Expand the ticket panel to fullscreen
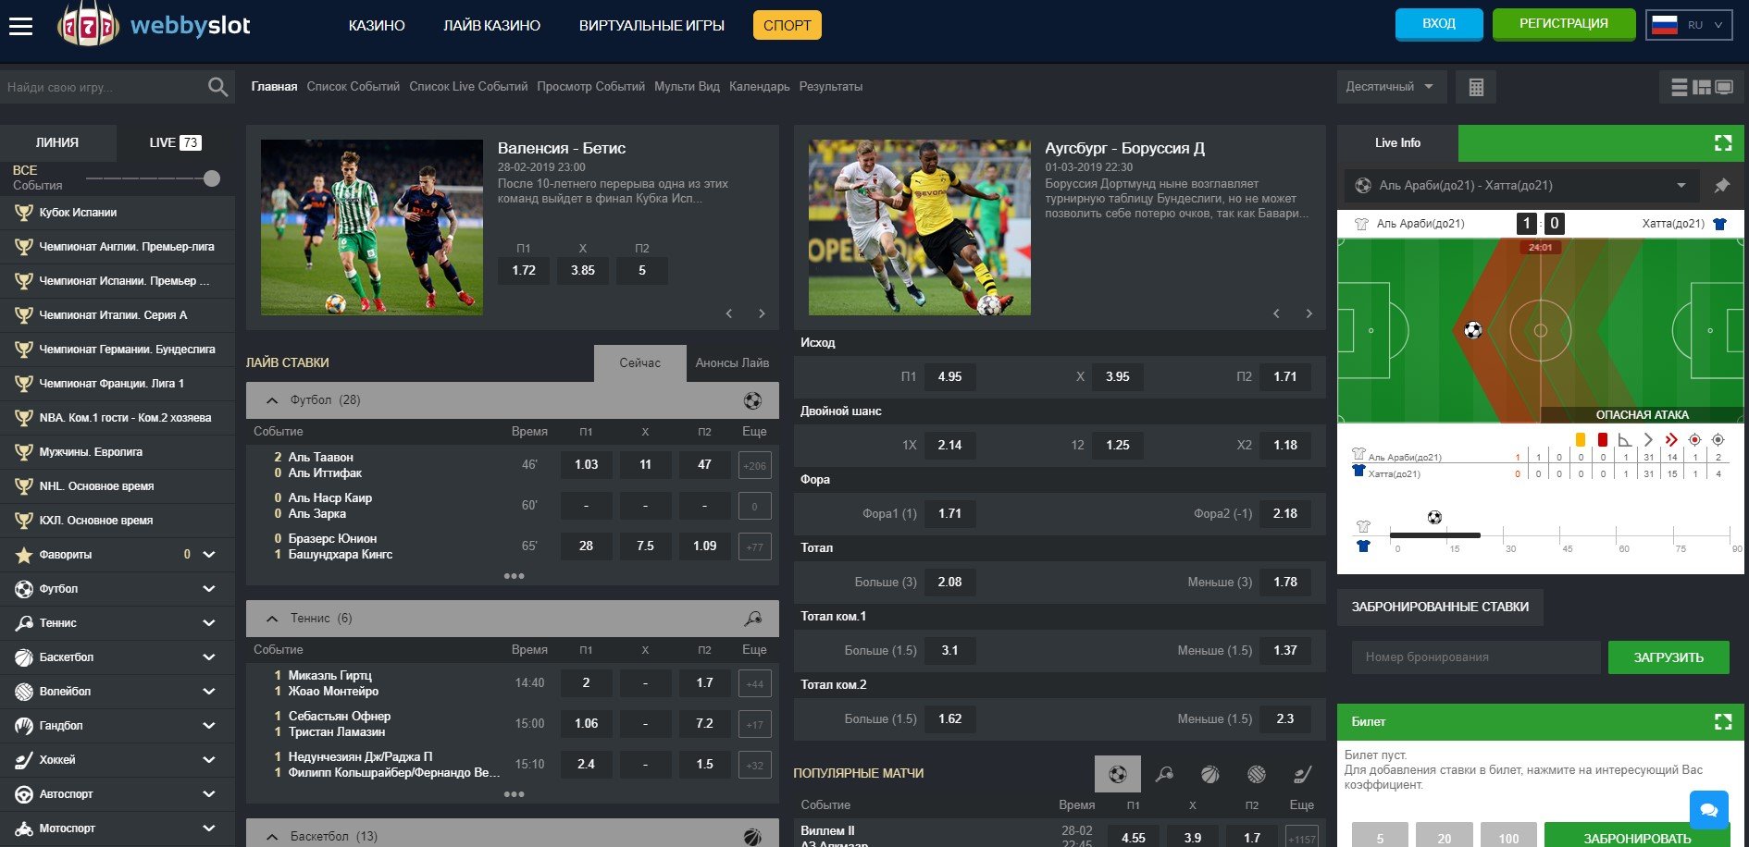Viewport: 1749px width, 847px height. tap(1722, 721)
